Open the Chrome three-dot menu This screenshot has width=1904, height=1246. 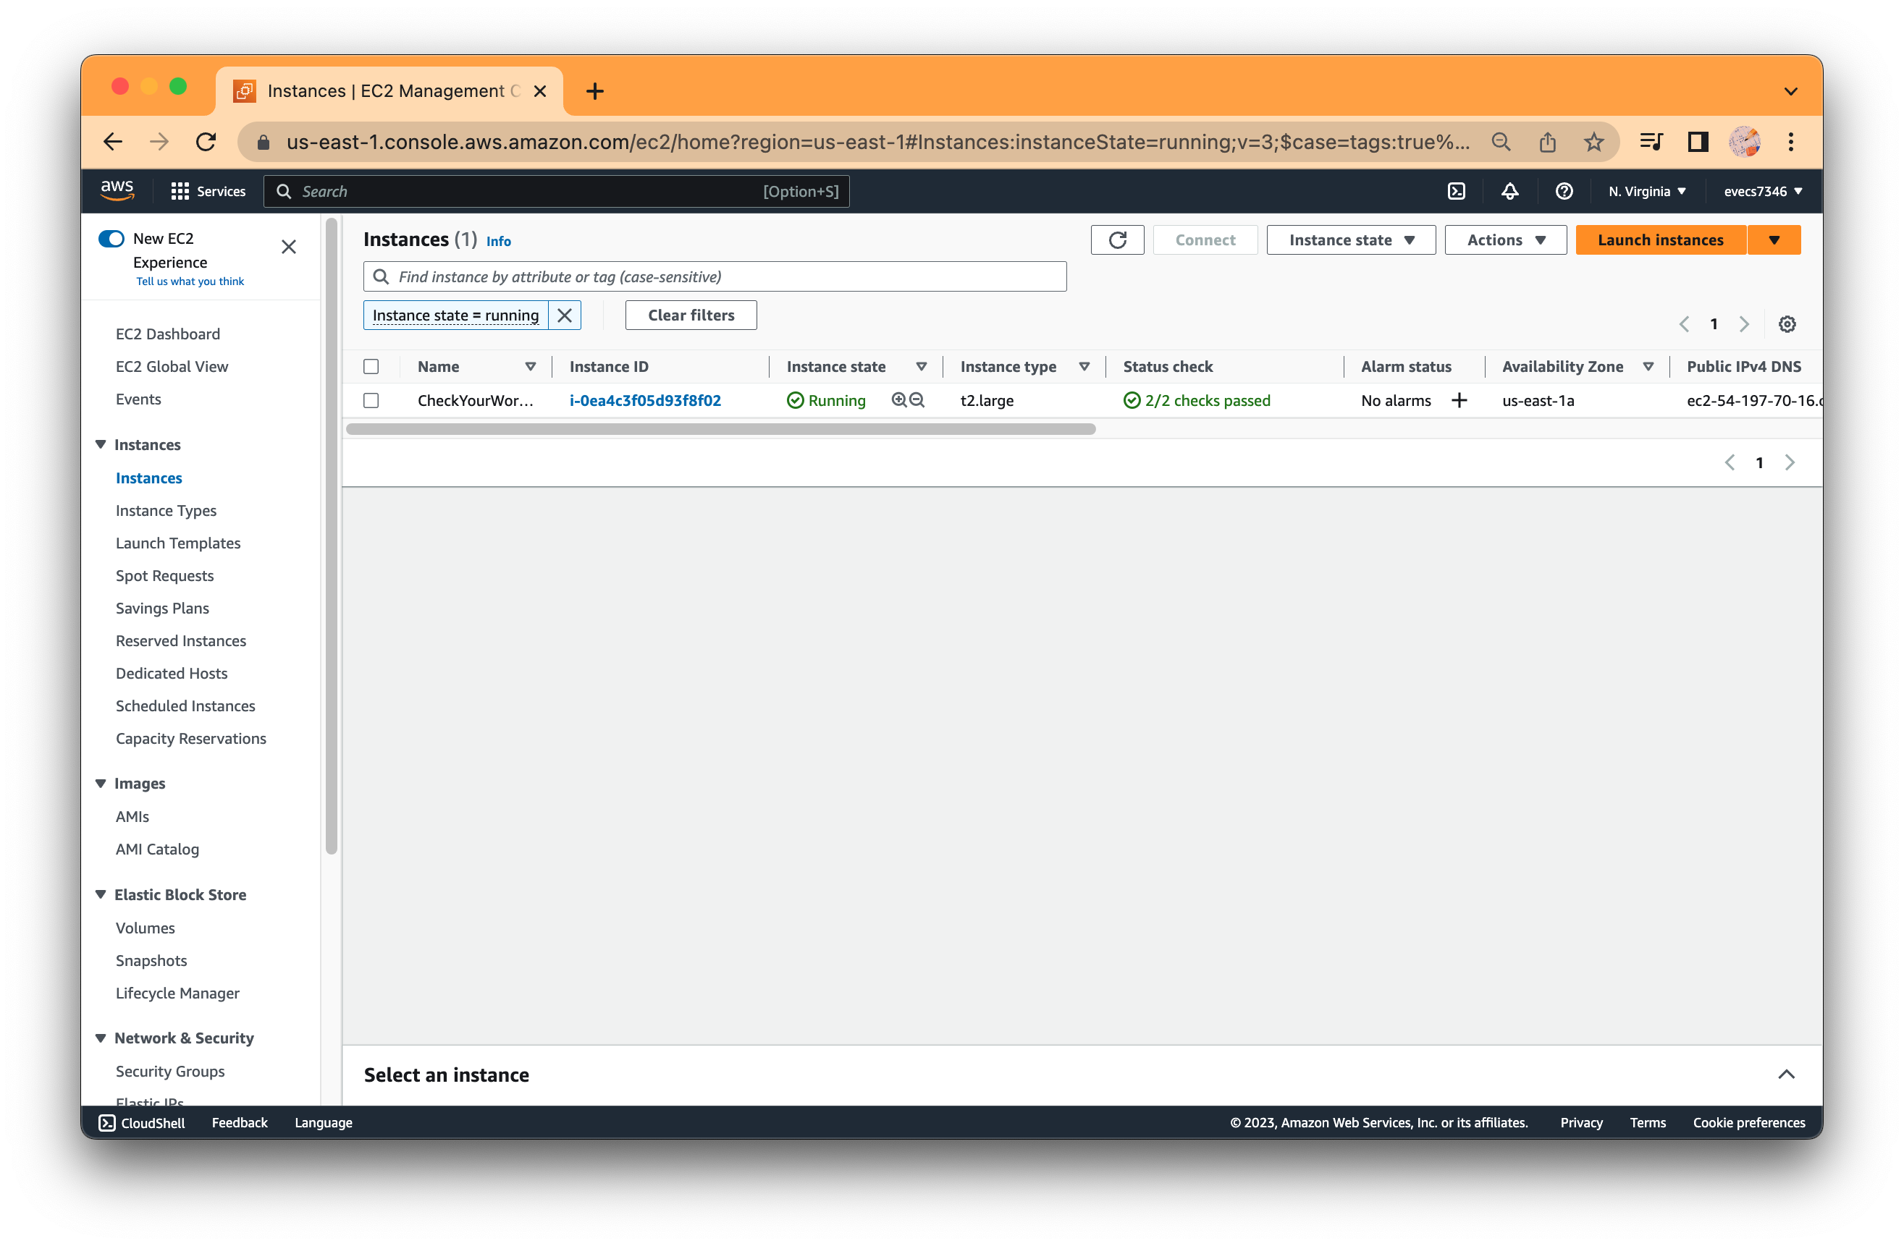pyautogui.click(x=1790, y=143)
